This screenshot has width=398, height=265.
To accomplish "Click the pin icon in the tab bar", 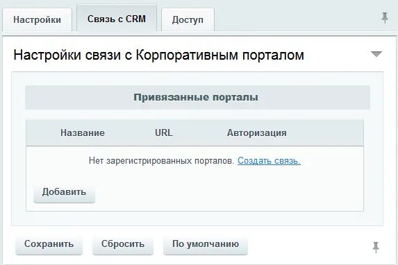I will coord(385,18).
